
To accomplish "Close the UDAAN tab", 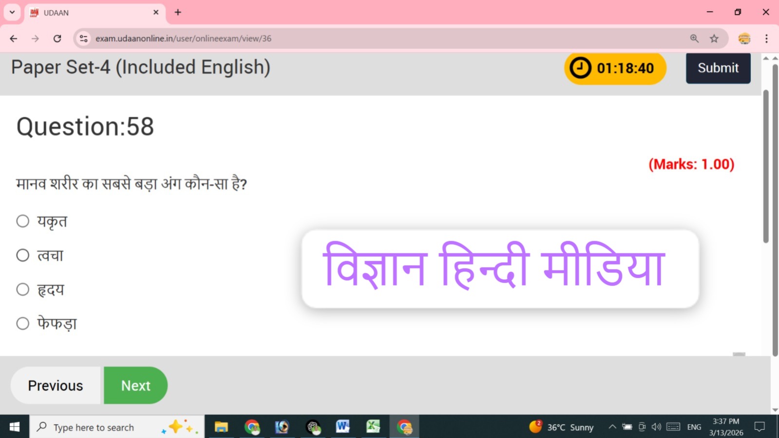I will click(x=156, y=12).
